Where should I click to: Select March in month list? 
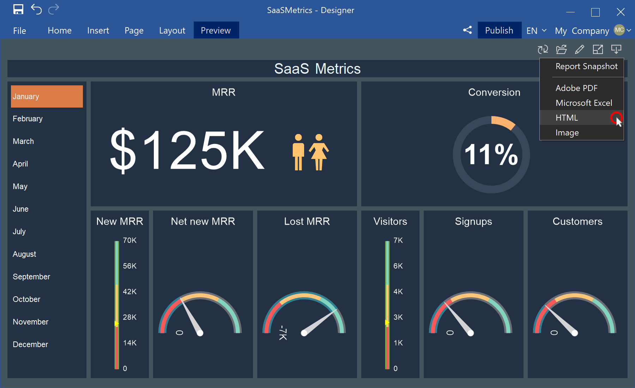click(x=47, y=141)
